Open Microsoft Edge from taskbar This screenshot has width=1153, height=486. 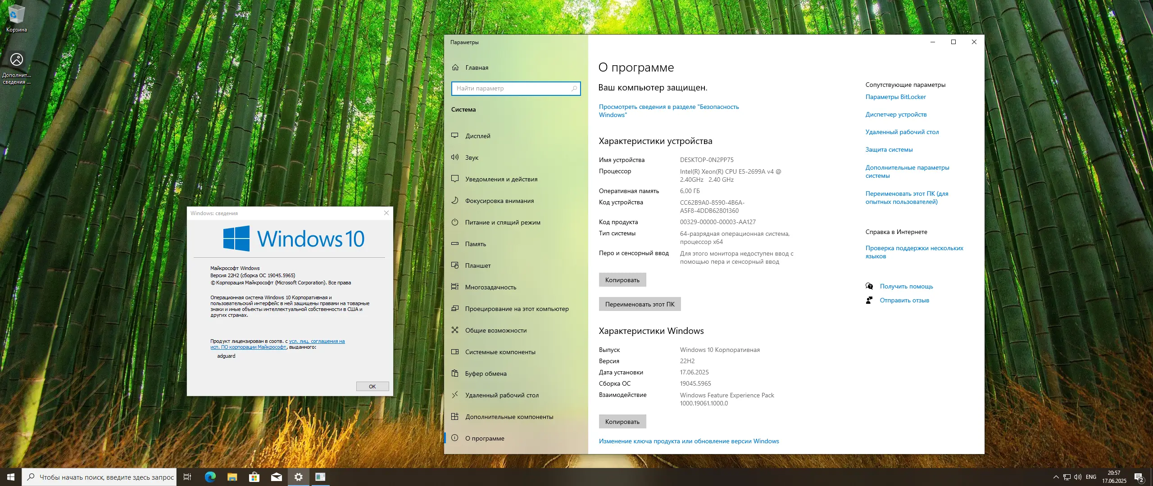[x=210, y=477]
